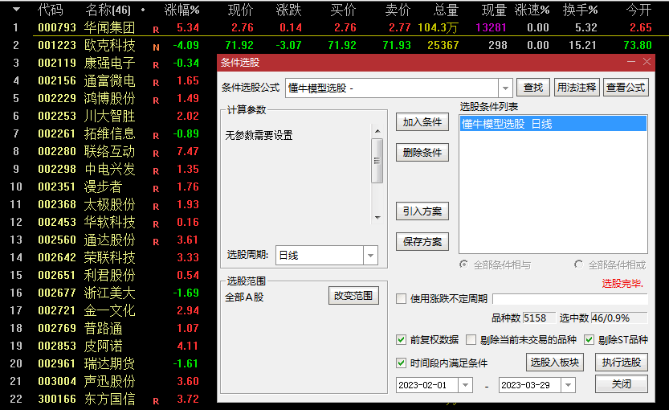
Task: Open 用法注释 button
Action: pyautogui.click(x=577, y=88)
